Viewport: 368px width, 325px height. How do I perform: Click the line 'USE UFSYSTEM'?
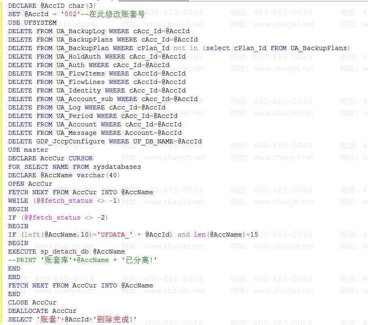pyautogui.click(x=32, y=23)
